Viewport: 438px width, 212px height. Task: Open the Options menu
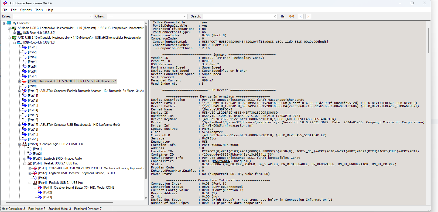coord(26,10)
